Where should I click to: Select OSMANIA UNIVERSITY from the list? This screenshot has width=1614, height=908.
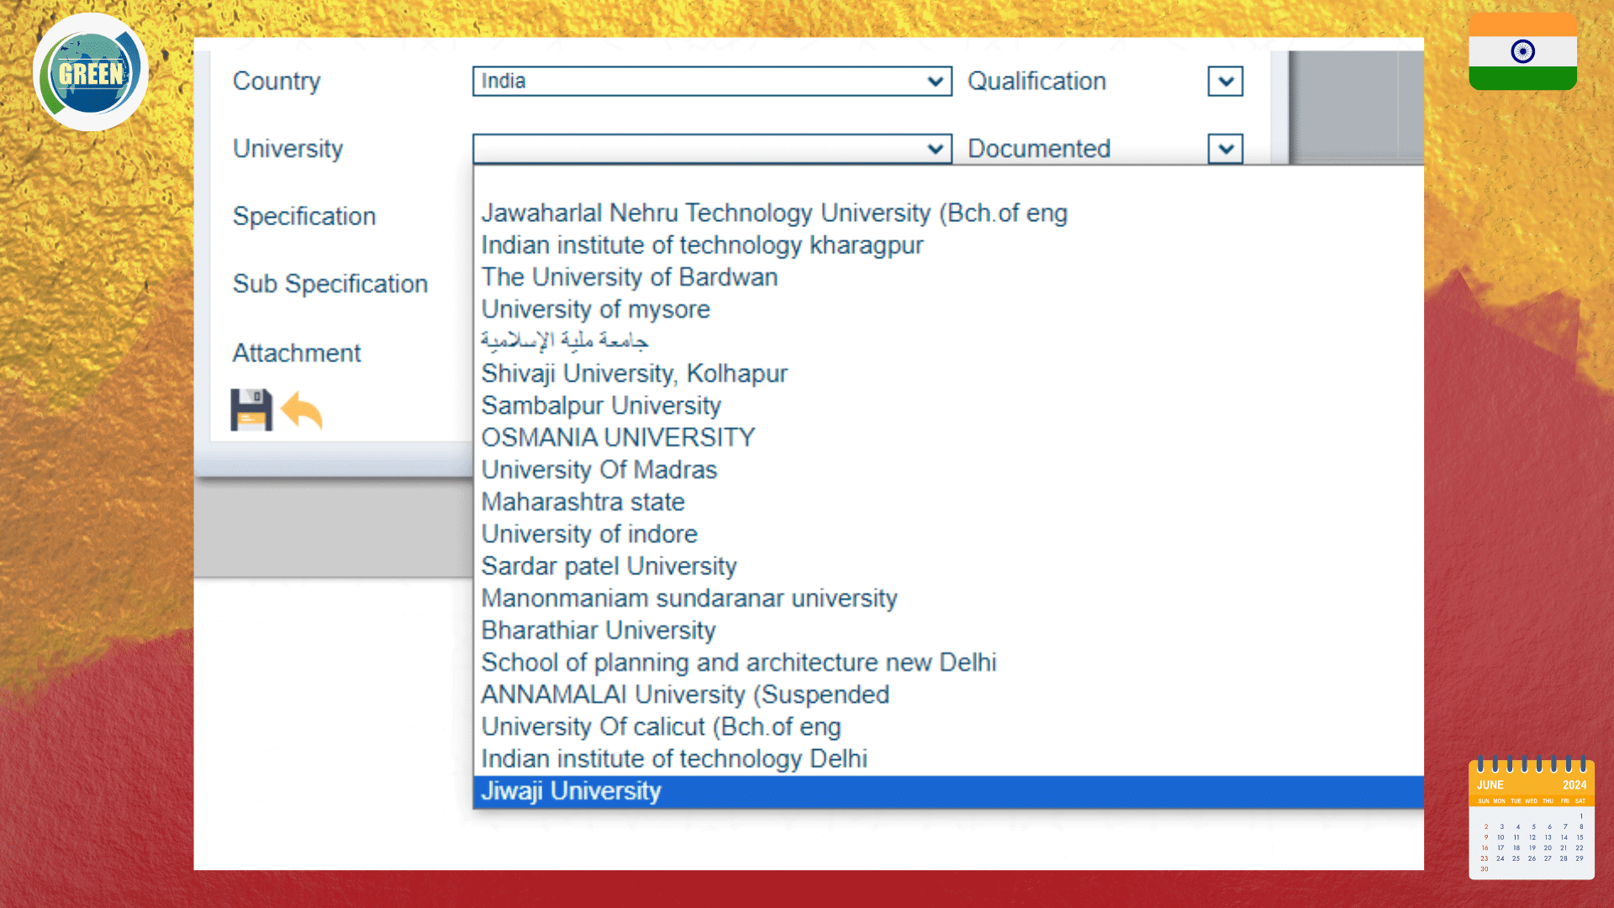pyautogui.click(x=618, y=436)
